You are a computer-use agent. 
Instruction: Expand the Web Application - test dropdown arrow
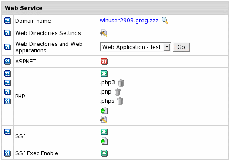click(167, 47)
